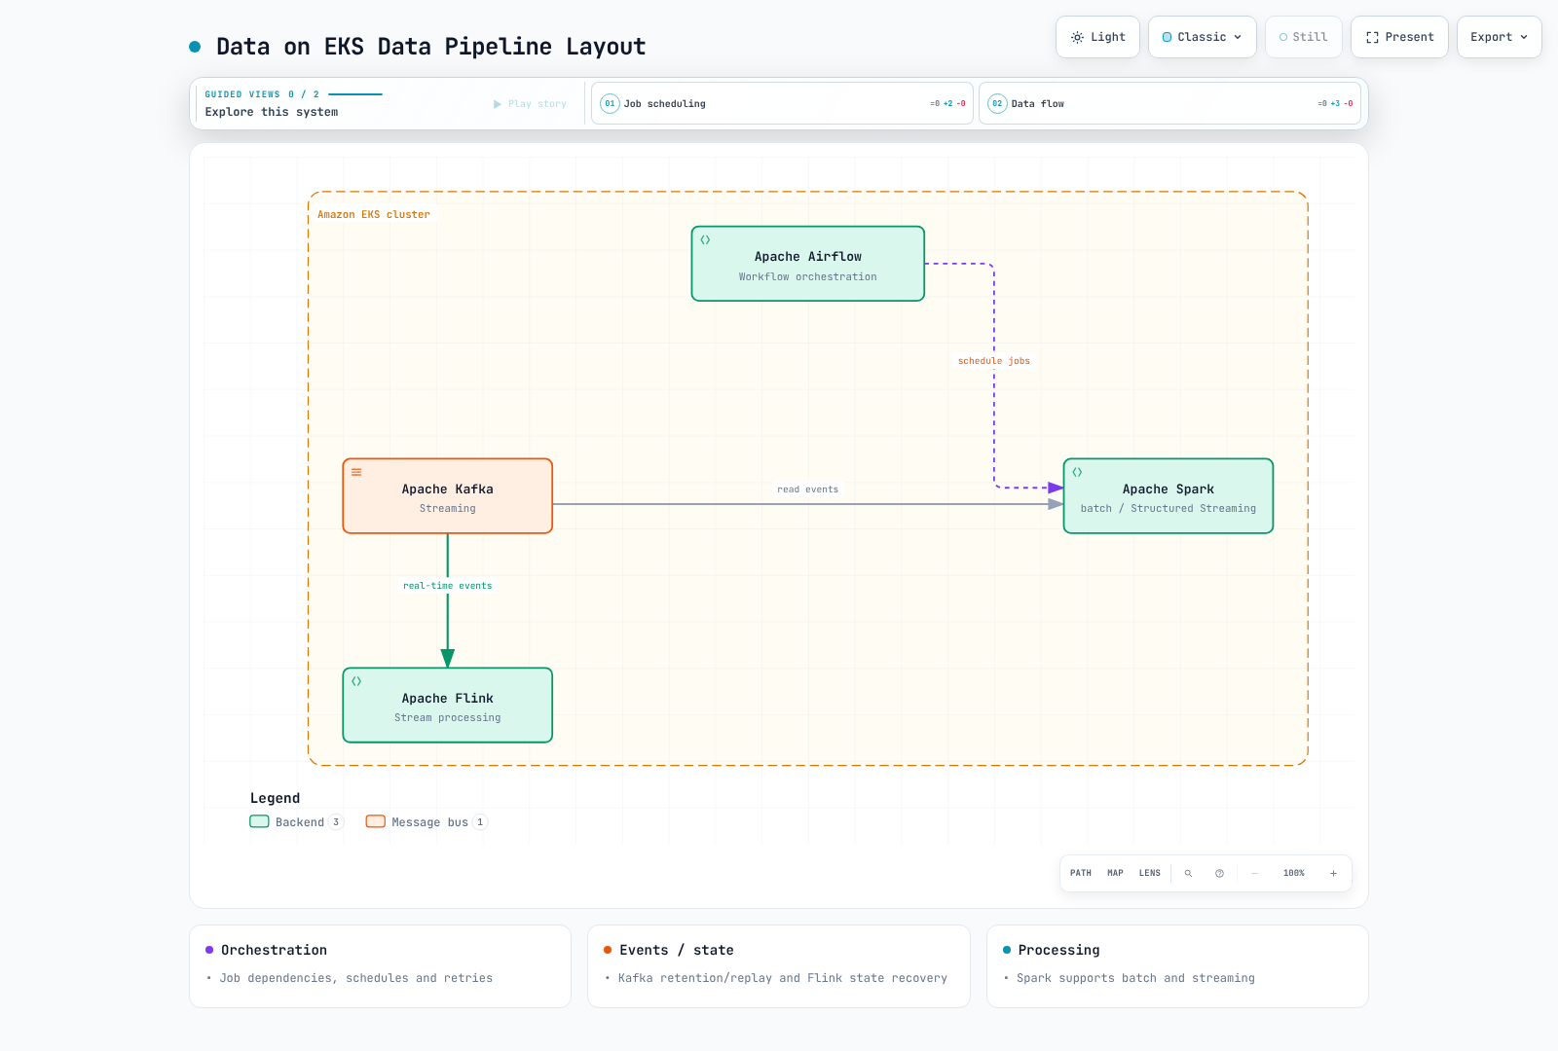Select the Apache Flink node
1558x1051 pixels.
point(448,706)
